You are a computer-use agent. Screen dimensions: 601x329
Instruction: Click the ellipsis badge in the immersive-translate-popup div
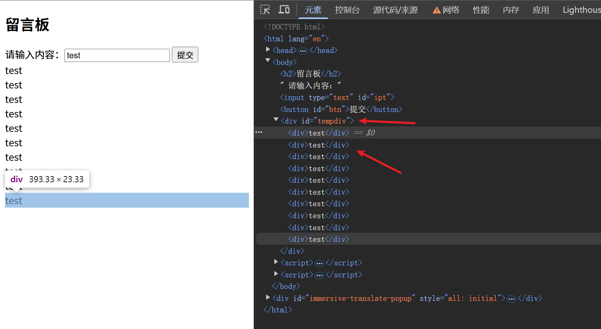pyautogui.click(x=511, y=299)
